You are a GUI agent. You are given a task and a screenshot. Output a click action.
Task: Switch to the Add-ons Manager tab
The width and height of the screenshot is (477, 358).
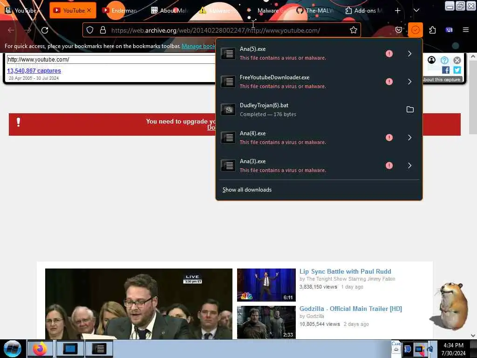364,10
